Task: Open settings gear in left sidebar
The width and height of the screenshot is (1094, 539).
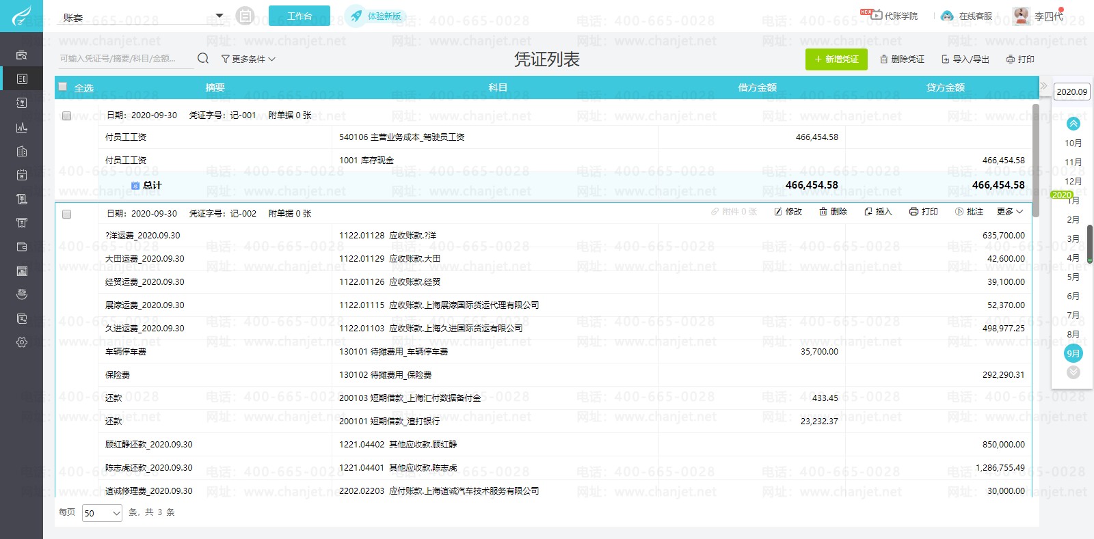Action: tap(22, 342)
